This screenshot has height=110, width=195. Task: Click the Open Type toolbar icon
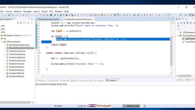(102, 15)
